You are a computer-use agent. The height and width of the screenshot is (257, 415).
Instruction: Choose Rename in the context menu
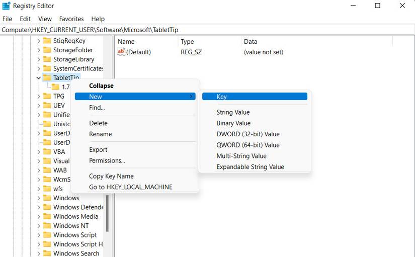[135, 134]
